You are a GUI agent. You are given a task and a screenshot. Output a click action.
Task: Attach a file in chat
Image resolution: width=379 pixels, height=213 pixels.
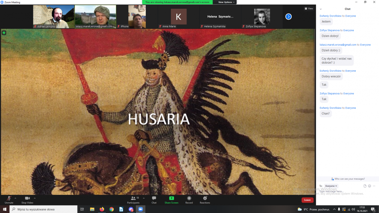[x=365, y=186]
